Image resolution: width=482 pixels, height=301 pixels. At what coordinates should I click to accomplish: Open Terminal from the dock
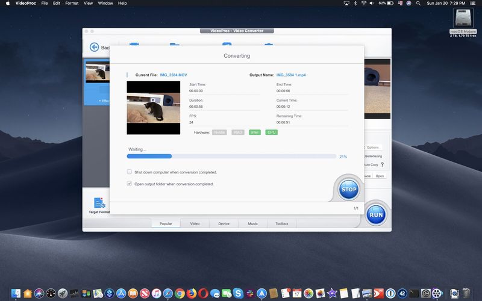[x=414, y=293]
